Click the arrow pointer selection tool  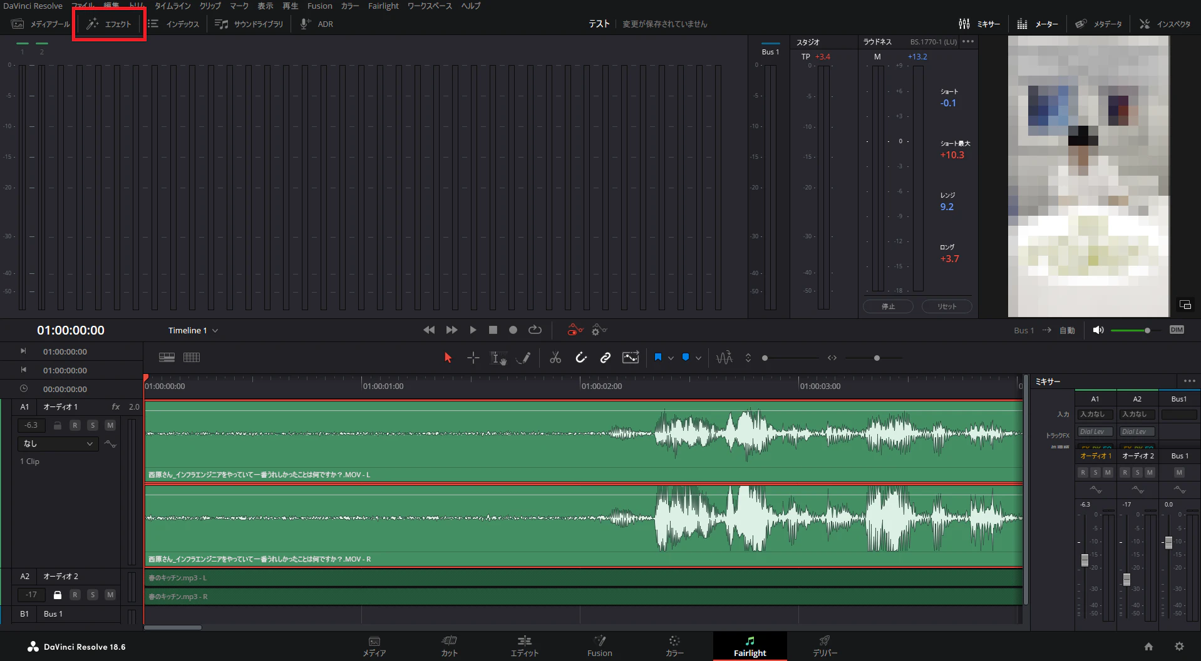[x=448, y=358]
